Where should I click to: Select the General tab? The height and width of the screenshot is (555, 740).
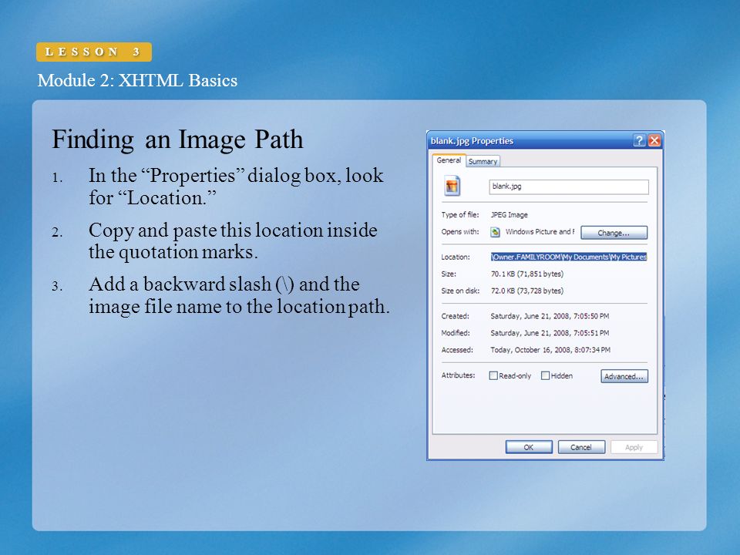click(449, 160)
